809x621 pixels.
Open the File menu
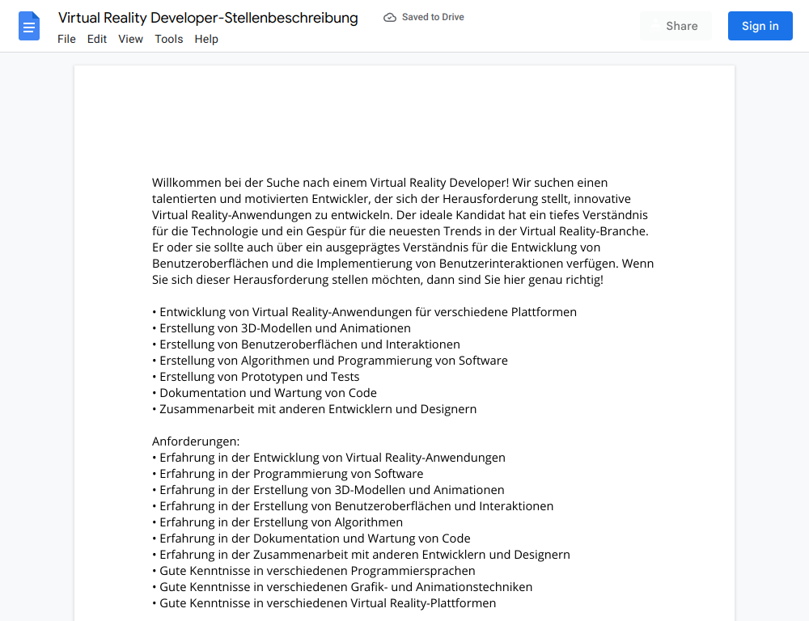[66, 39]
